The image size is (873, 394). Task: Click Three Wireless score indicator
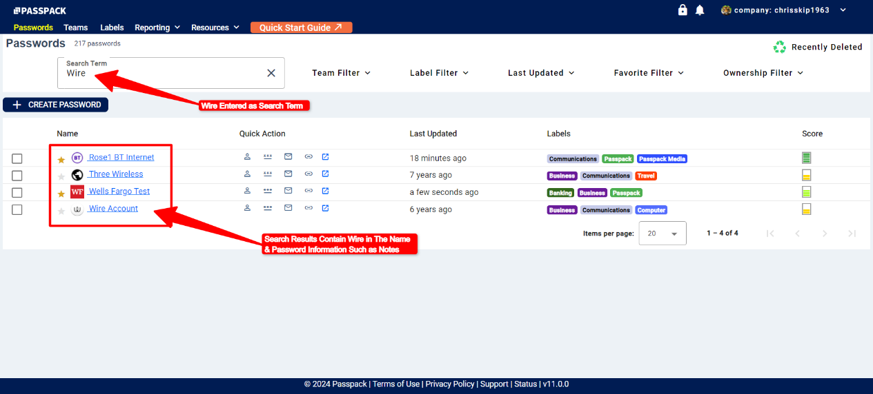point(806,175)
